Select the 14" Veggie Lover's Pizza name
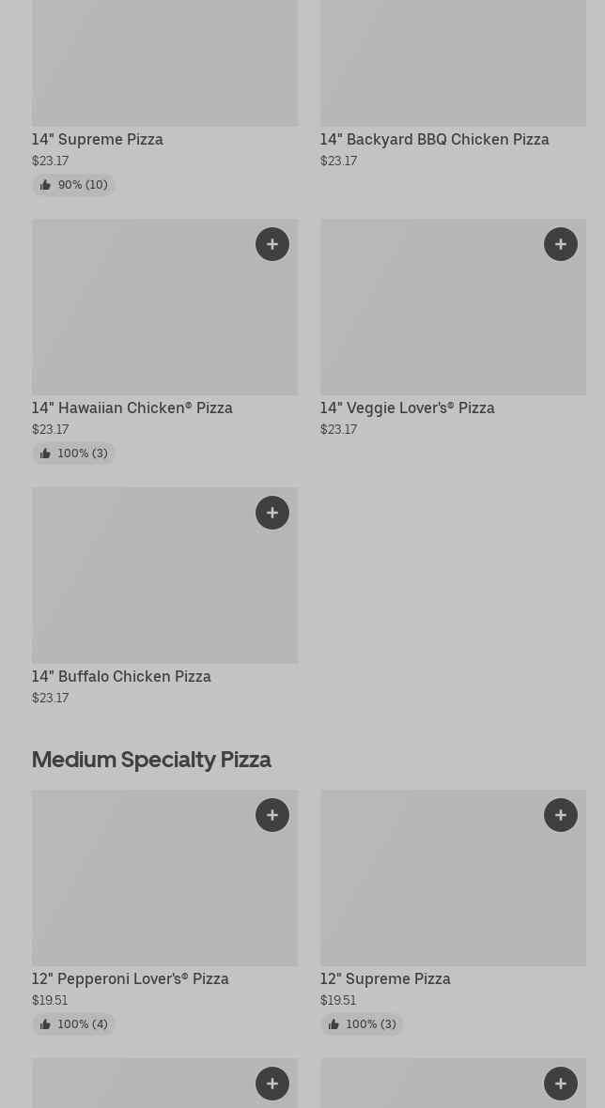 tap(407, 408)
